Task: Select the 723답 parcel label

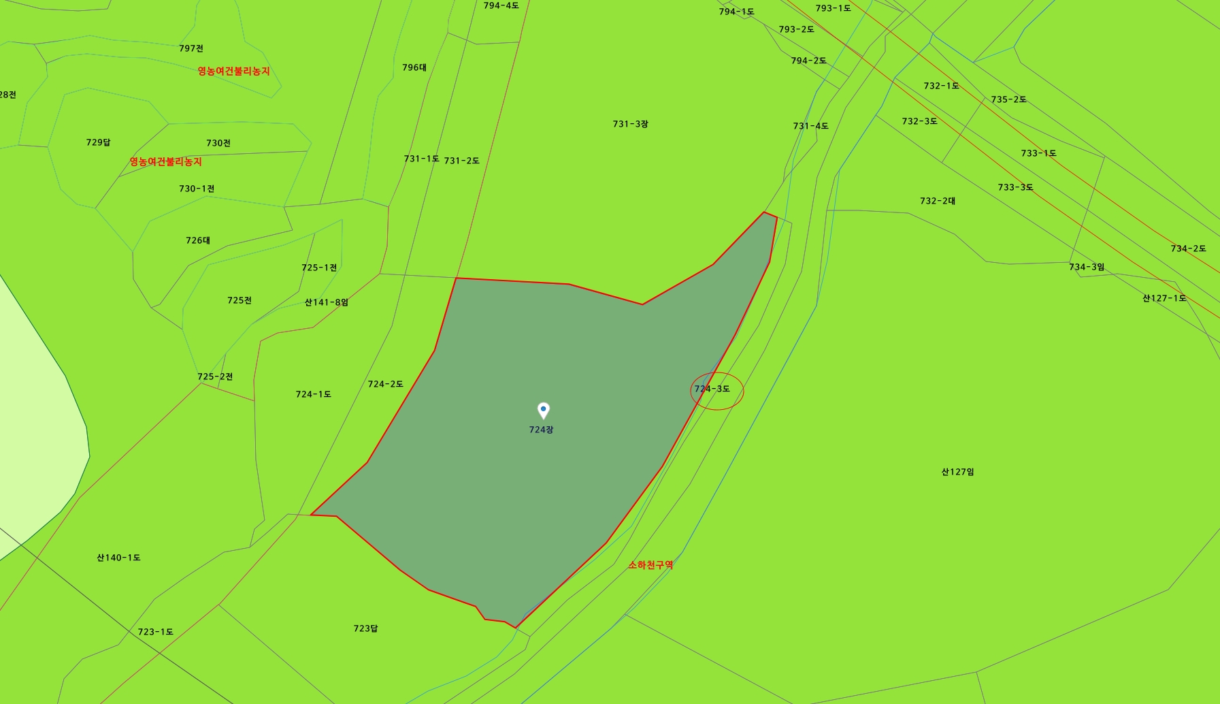Action: [366, 628]
